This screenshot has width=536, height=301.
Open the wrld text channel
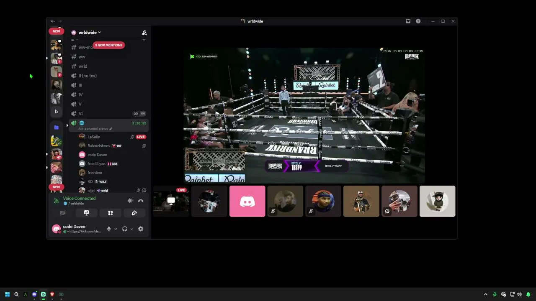pyautogui.click(x=83, y=66)
